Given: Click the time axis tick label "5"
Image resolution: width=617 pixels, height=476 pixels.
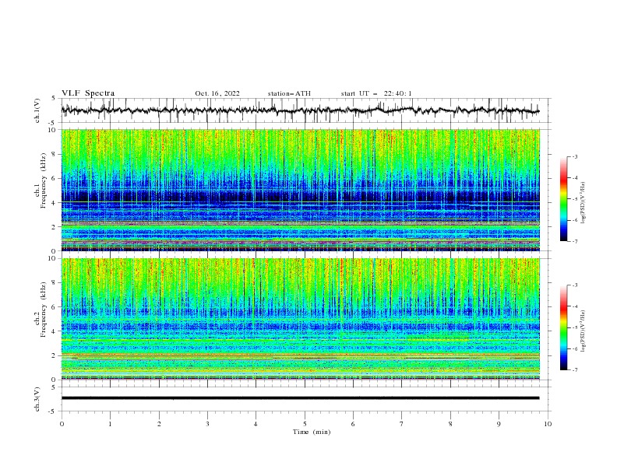Looking at the screenshot, I should click(305, 424).
